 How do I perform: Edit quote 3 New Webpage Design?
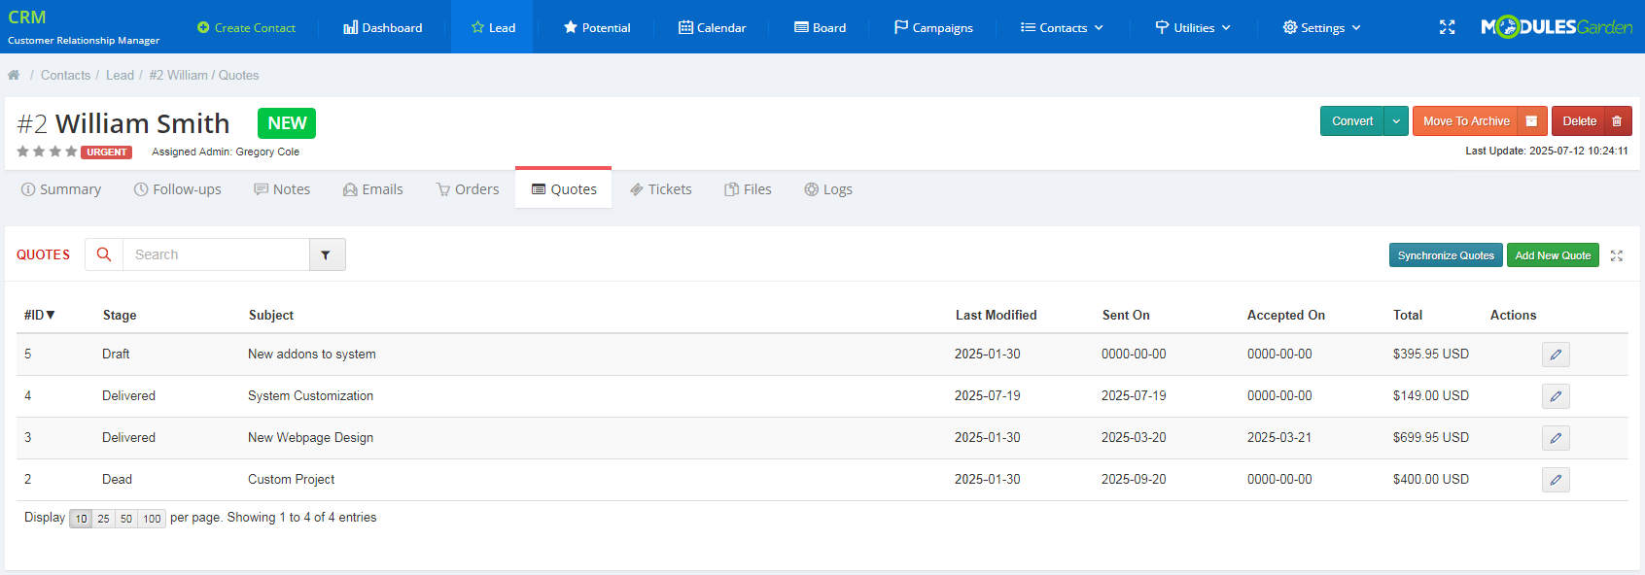pyautogui.click(x=1556, y=438)
